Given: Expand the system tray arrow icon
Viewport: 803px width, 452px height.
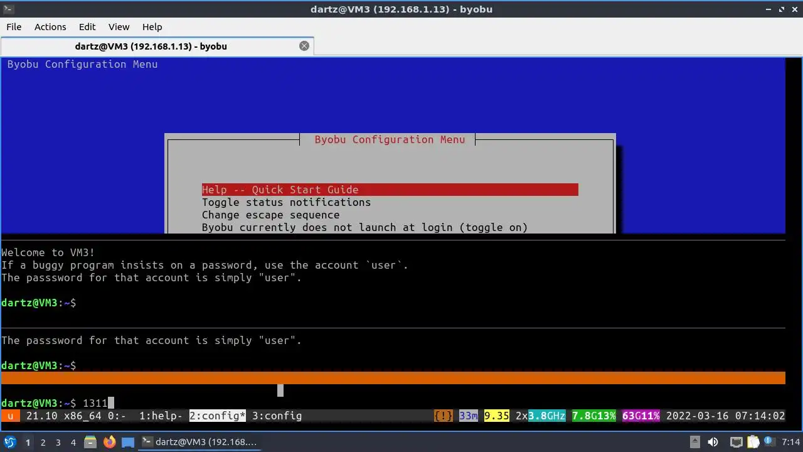Looking at the screenshot, I should (x=695, y=442).
